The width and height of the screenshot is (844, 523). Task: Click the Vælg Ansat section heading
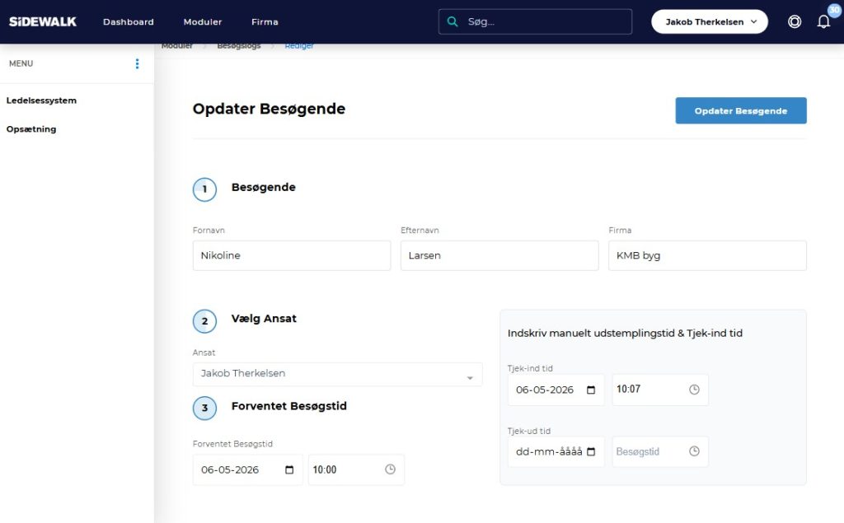(264, 319)
